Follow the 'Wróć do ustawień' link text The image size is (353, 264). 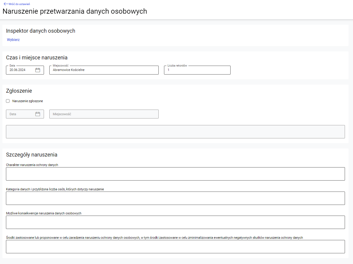point(19,4)
